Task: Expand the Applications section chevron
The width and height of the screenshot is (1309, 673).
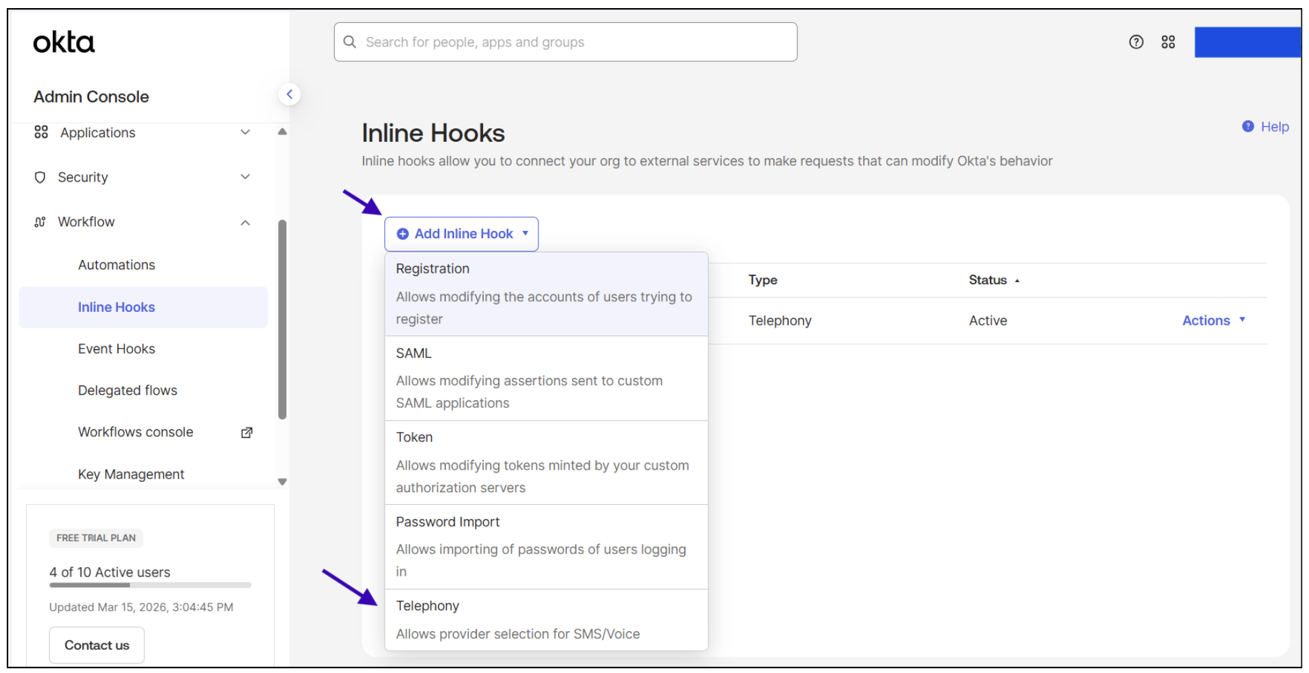Action: 246,132
